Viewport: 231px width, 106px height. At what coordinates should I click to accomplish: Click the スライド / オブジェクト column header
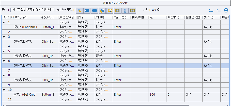(x=21, y=17)
